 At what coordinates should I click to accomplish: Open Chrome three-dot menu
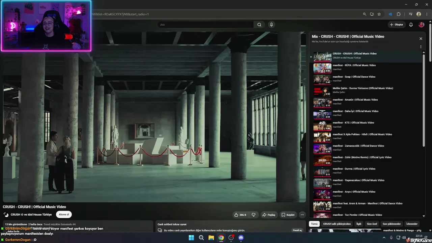coord(427,14)
